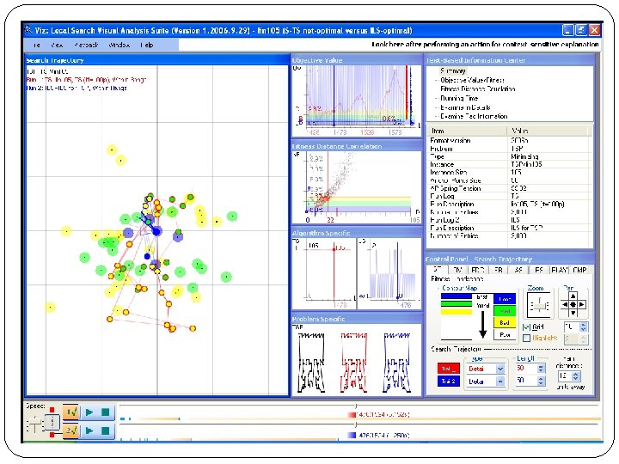The image size is (619, 464).
Task: Pan the trajectory view left
Action: (565, 304)
